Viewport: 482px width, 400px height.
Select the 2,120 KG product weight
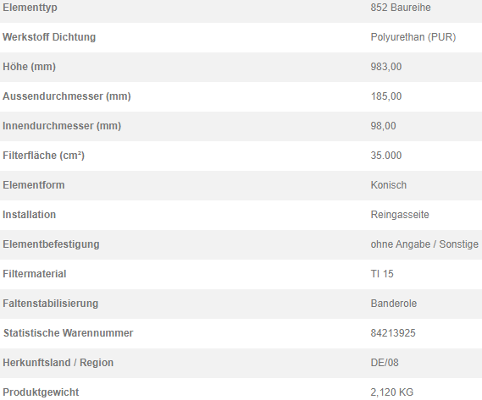(x=391, y=392)
